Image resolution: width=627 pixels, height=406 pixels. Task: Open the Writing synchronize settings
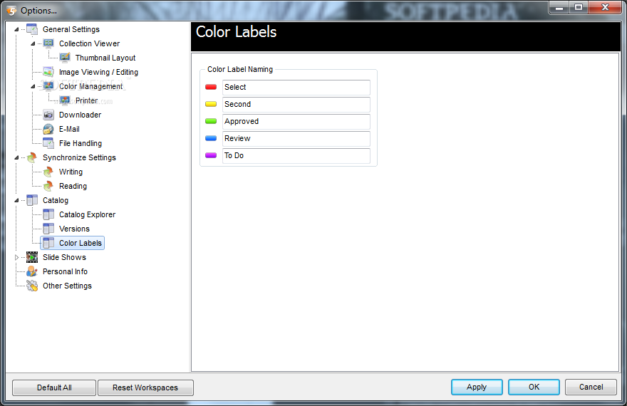pyautogui.click(x=71, y=172)
